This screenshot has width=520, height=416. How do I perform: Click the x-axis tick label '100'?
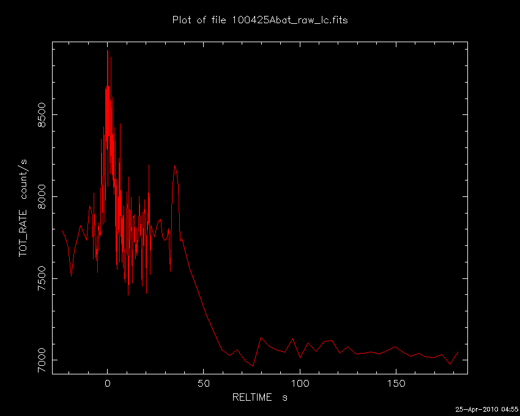pos(300,384)
